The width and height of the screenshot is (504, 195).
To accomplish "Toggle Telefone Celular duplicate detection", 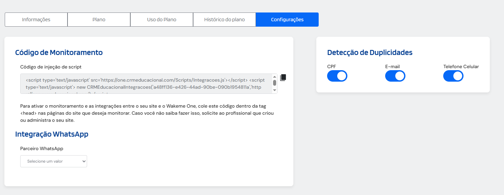I will 453,76.
